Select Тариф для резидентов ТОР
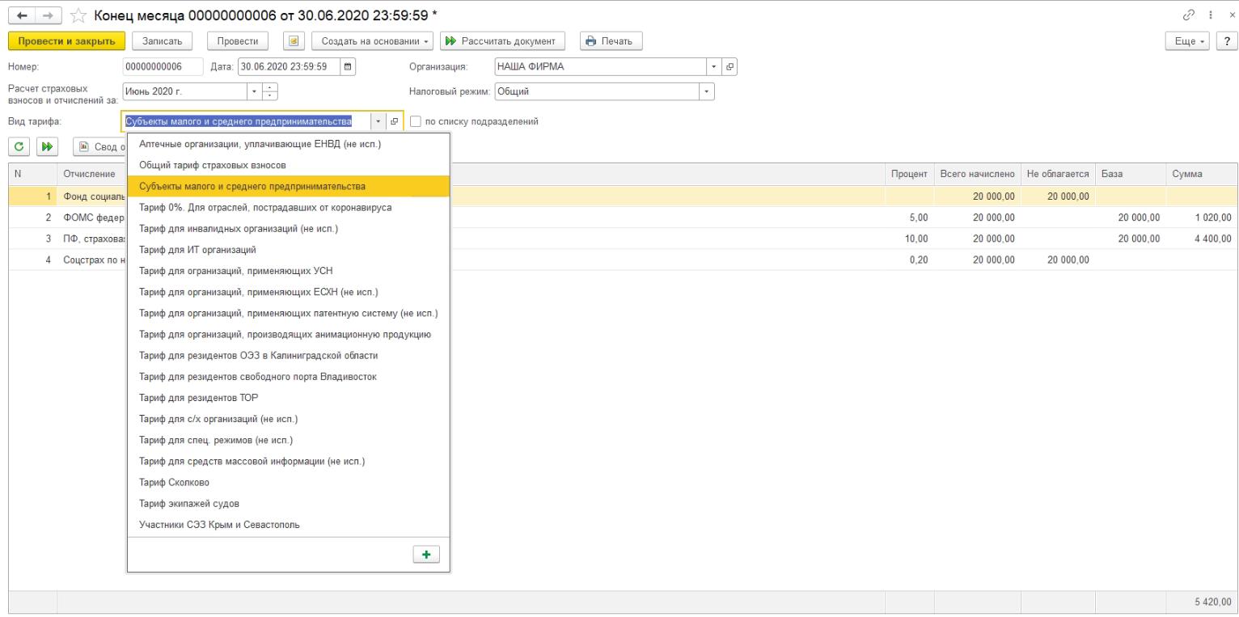Viewport: 1239px width, 617px height. [x=289, y=398]
